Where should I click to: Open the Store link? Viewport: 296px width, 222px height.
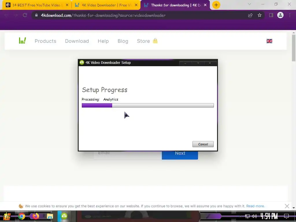click(x=143, y=41)
